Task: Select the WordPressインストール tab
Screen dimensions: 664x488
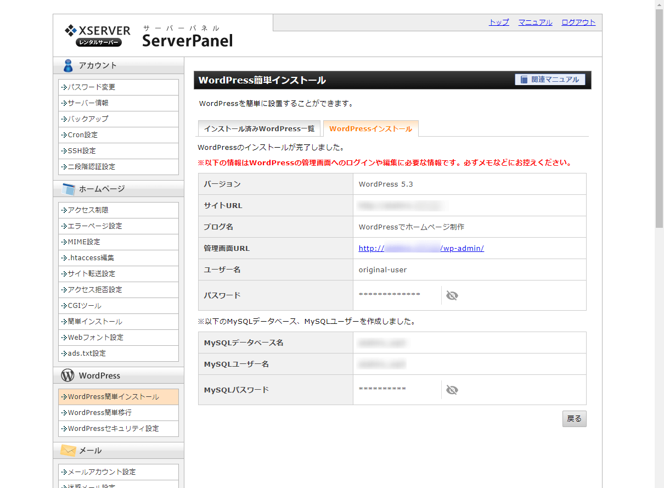Action: point(370,128)
